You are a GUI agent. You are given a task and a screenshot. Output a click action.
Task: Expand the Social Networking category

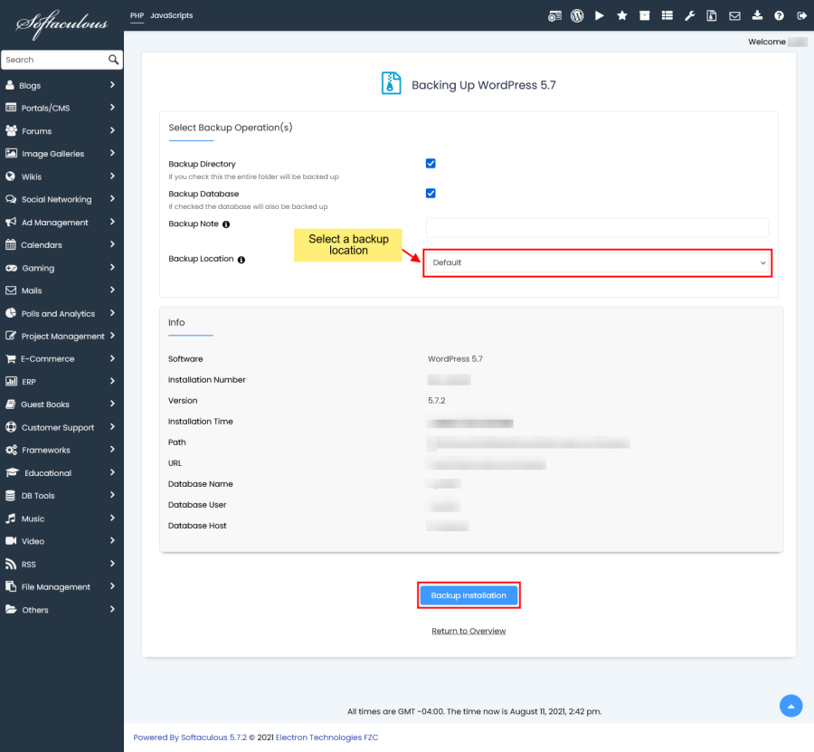tap(62, 199)
